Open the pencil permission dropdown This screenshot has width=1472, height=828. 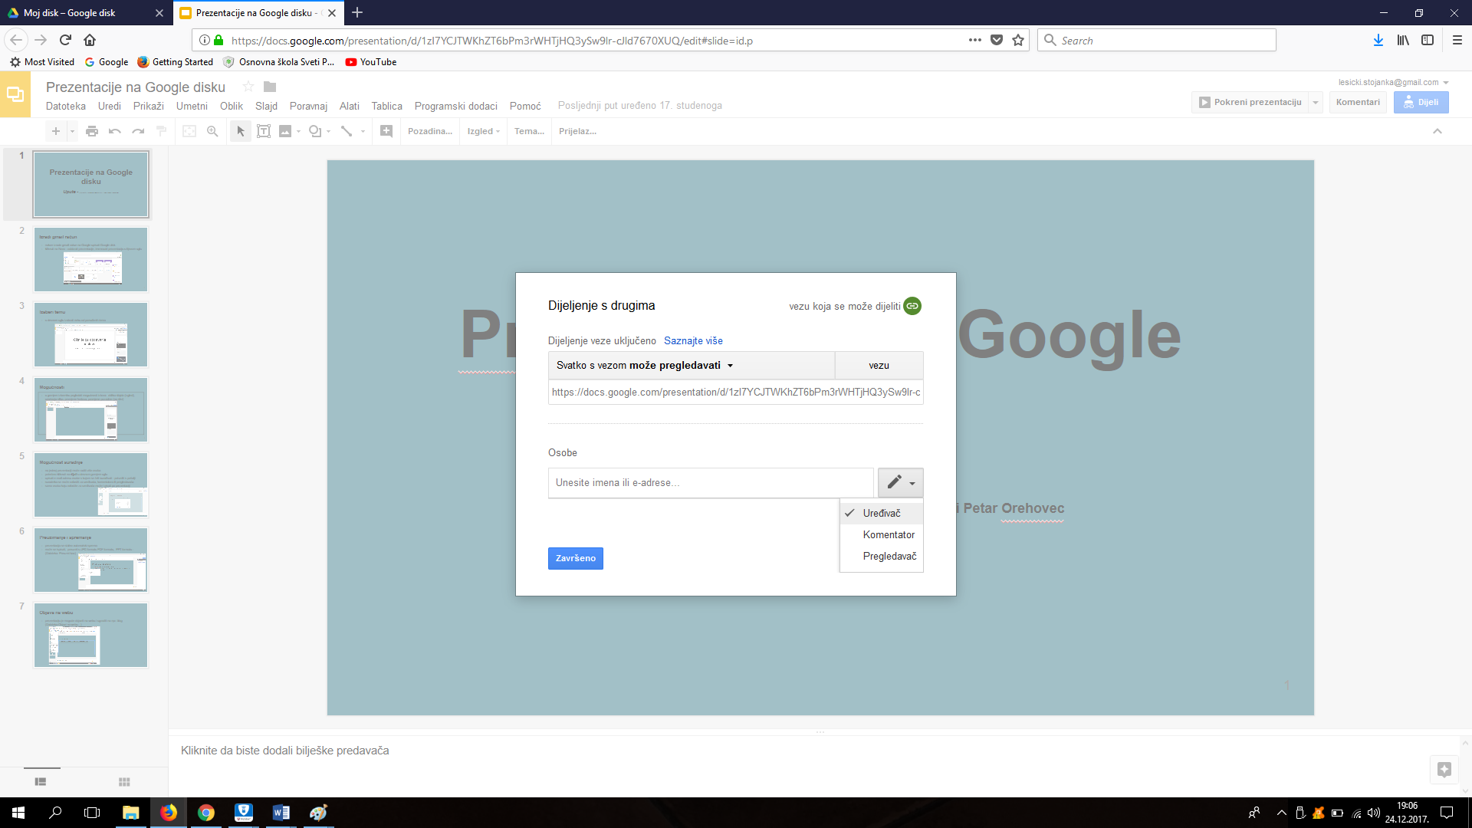tap(900, 483)
